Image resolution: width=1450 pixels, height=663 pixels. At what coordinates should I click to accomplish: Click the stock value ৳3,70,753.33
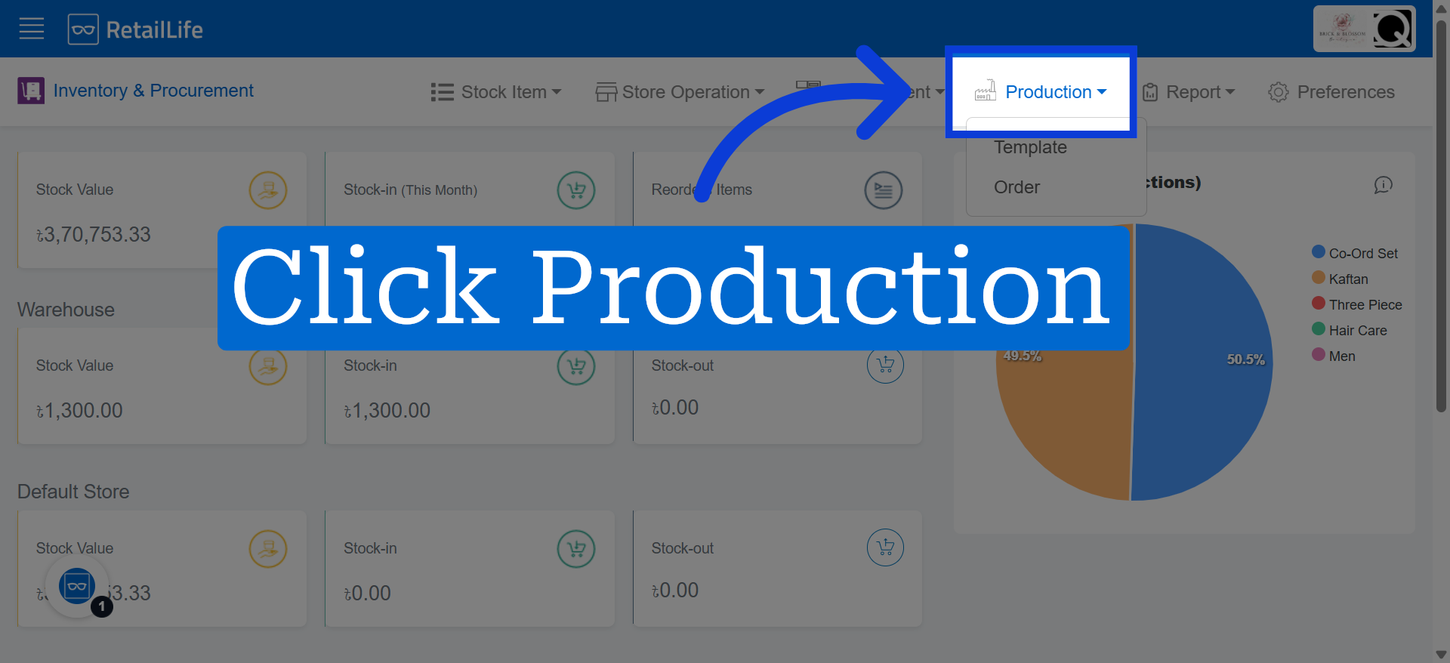[x=94, y=235]
